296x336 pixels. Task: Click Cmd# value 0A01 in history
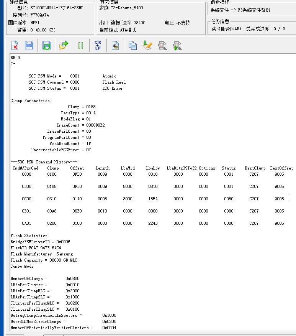pos(26,223)
